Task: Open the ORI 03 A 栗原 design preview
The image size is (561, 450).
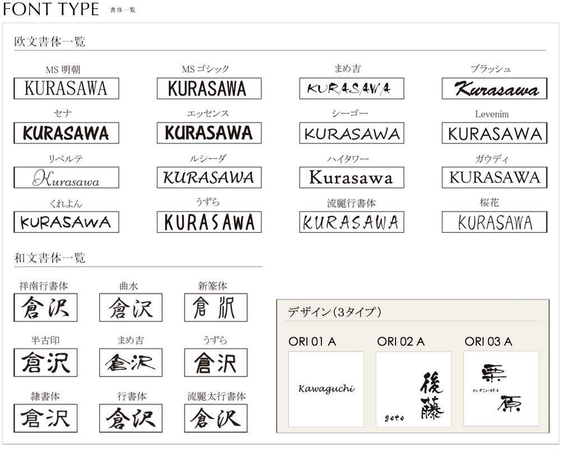Action: 501,389
